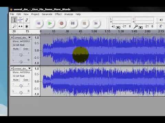Click the Skip to Start button
Viewport: 165px width, 123px height.
tap(38, 23)
